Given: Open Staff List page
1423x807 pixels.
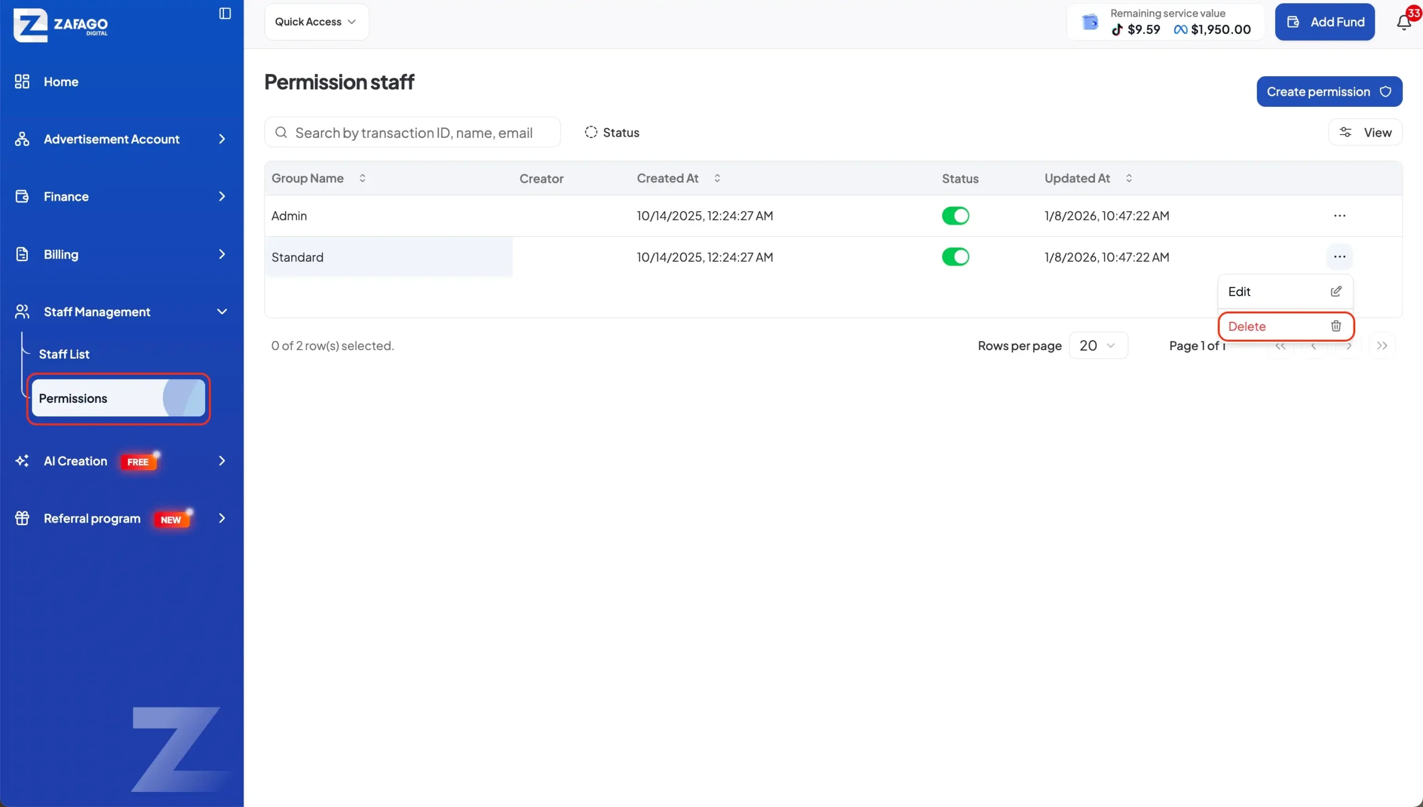Looking at the screenshot, I should pyautogui.click(x=64, y=354).
